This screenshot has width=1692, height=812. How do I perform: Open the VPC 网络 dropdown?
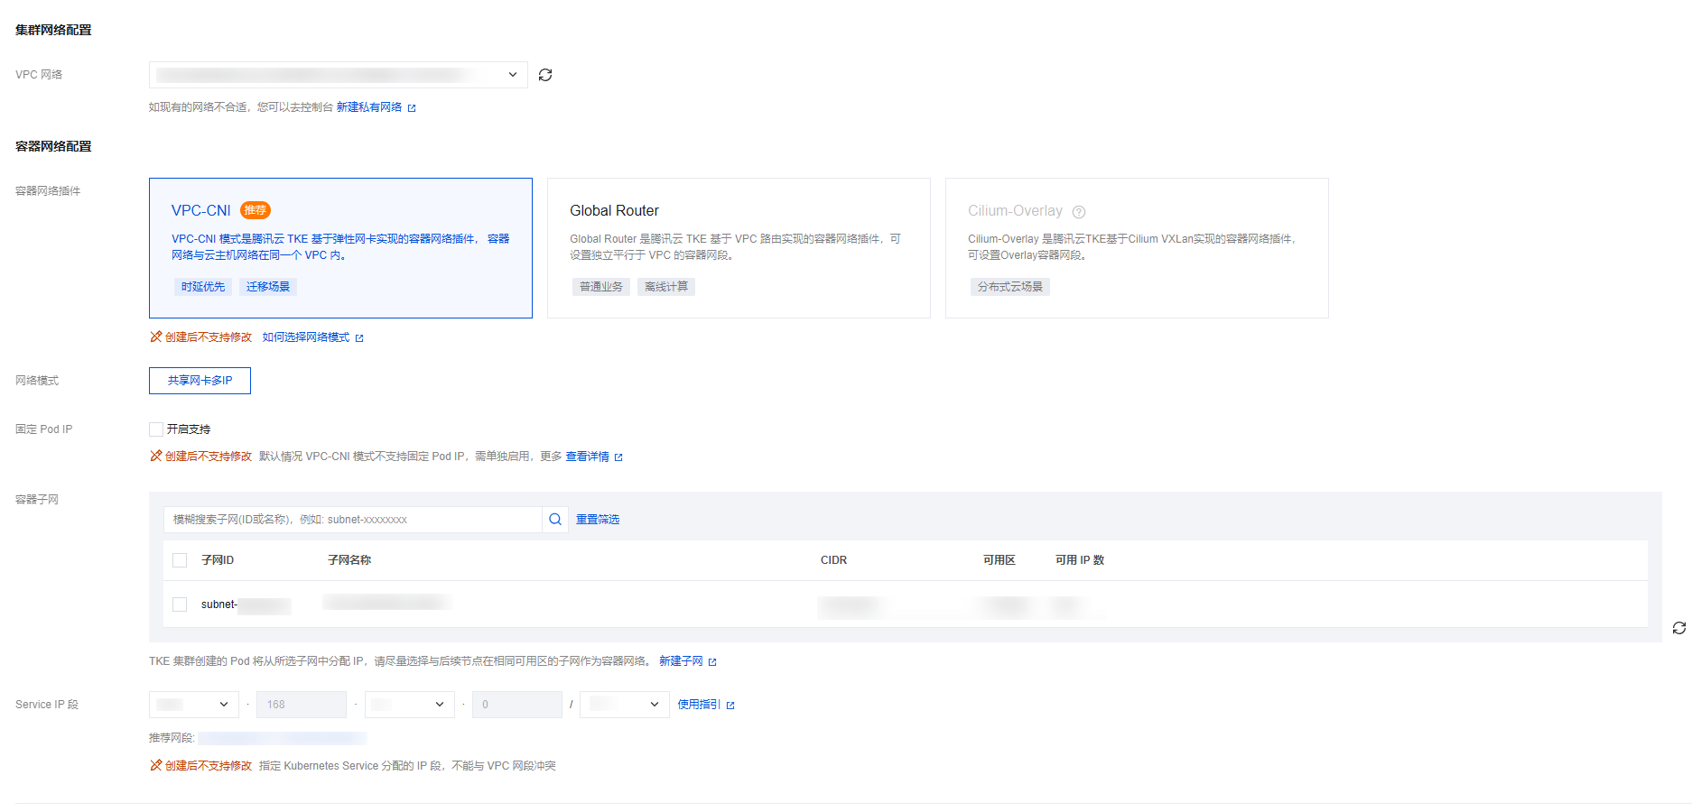[338, 75]
